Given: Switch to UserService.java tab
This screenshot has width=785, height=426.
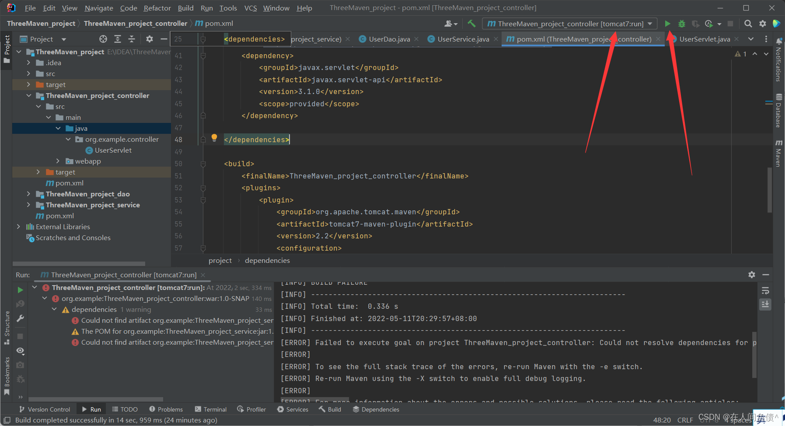Looking at the screenshot, I should click(x=463, y=39).
